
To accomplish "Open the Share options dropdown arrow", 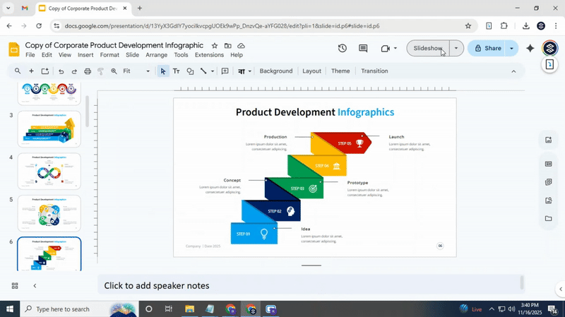I will pyautogui.click(x=511, y=49).
